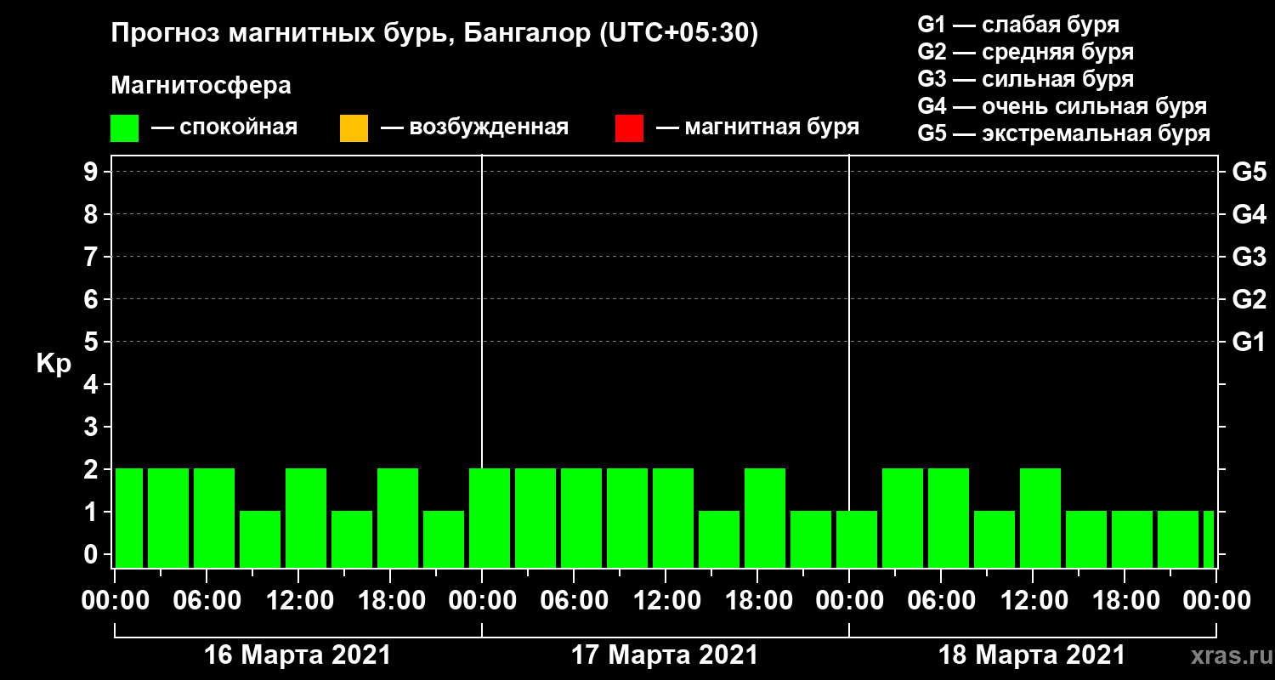Click the '17 Марта 2021' date label
This screenshot has height=680, width=1275.
click(665, 655)
